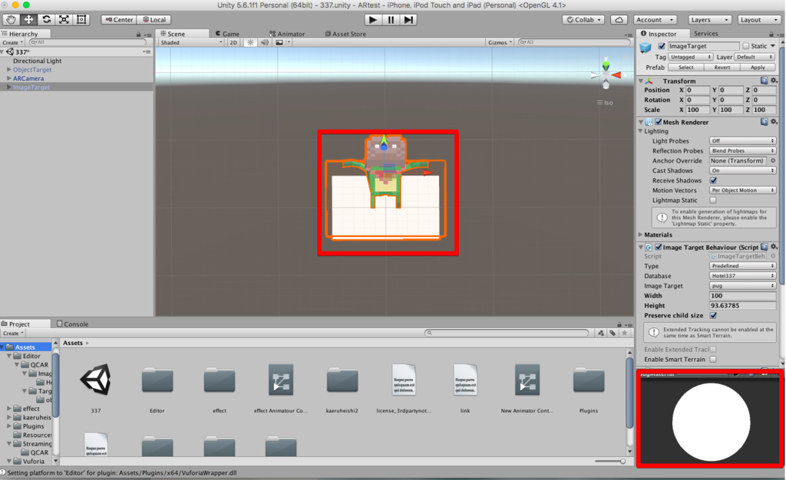
Task: Toggle Preserve child size checkbox
Action: [713, 315]
